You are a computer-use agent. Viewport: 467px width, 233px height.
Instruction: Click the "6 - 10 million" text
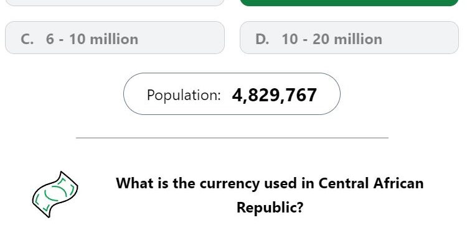coord(92,39)
